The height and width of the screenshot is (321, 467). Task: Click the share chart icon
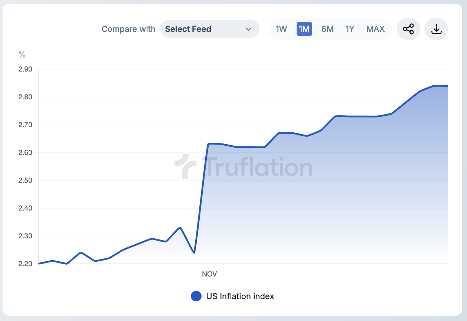[408, 29]
